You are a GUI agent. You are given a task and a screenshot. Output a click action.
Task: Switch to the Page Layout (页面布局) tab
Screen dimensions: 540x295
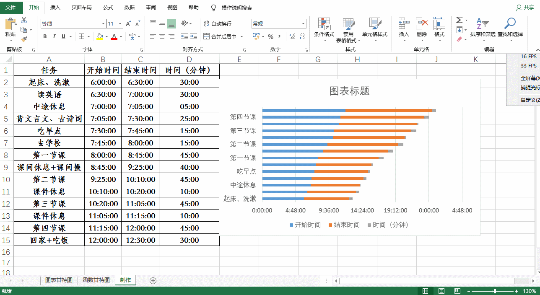click(81, 8)
